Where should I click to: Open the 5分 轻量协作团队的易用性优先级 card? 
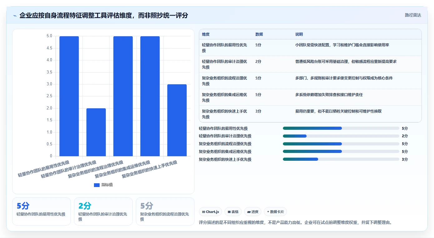42,211
